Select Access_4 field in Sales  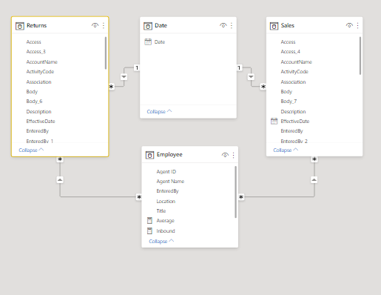click(291, 52)
